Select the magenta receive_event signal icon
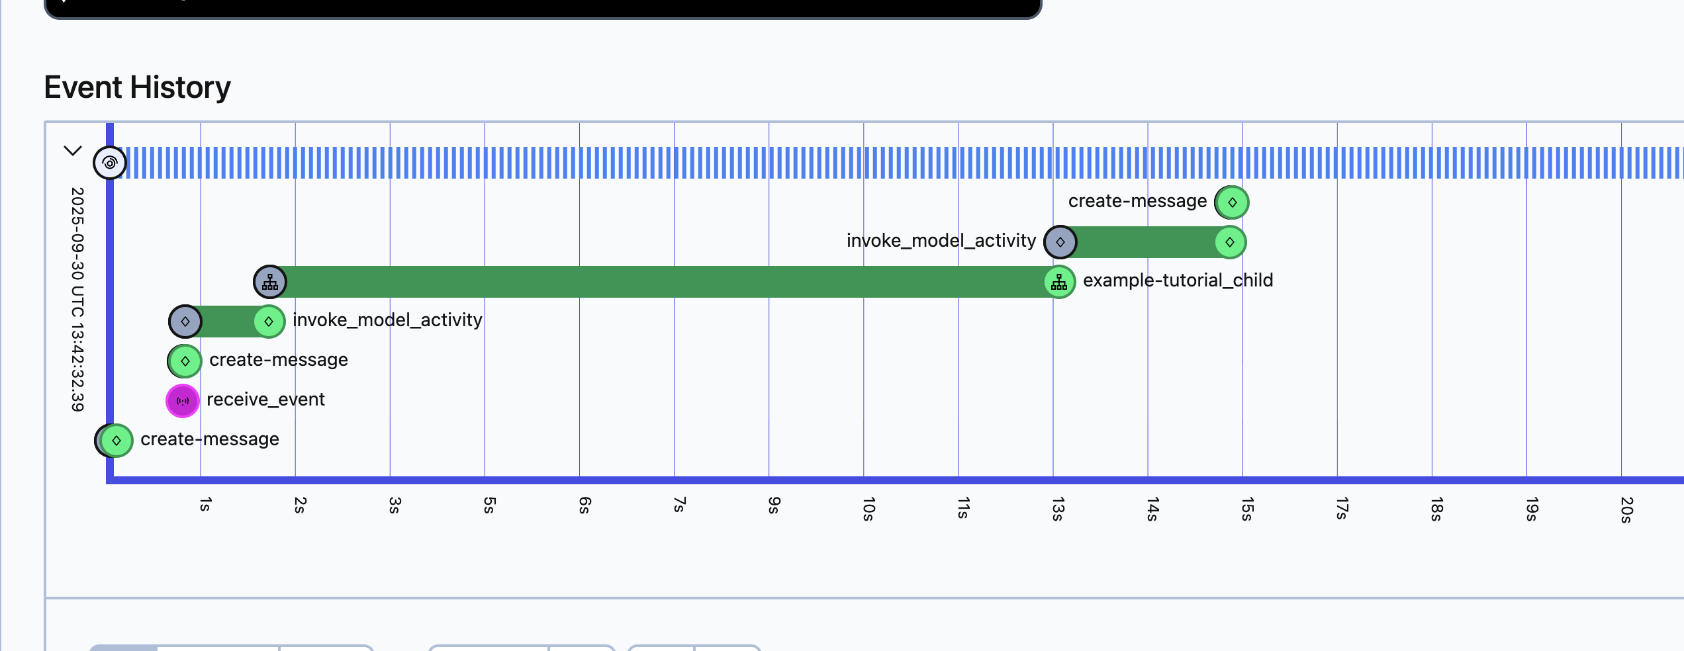The width and height of the screenshot is (1684, 651). tap(183, 400)
